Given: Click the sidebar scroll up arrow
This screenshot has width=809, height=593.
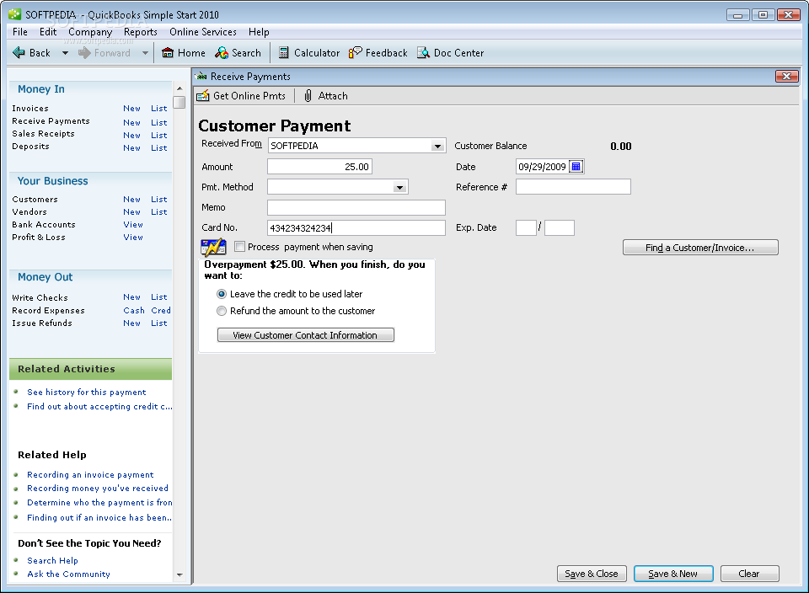Looking at the screenshot, I should click(179, 88).
